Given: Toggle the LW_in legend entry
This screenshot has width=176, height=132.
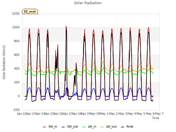Looking at the screenshot, I should [x=89, y=127].
